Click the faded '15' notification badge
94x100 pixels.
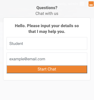coord(48,4)
